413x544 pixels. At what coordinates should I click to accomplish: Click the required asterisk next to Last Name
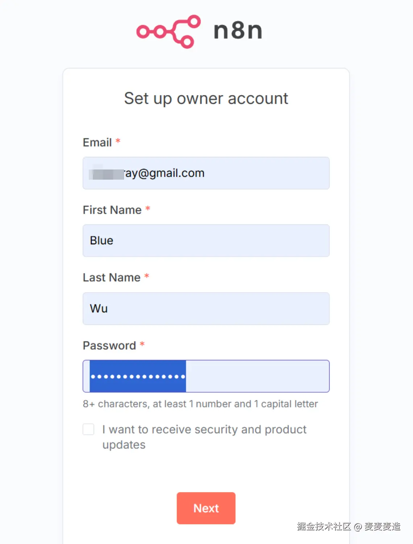point(146,276)
